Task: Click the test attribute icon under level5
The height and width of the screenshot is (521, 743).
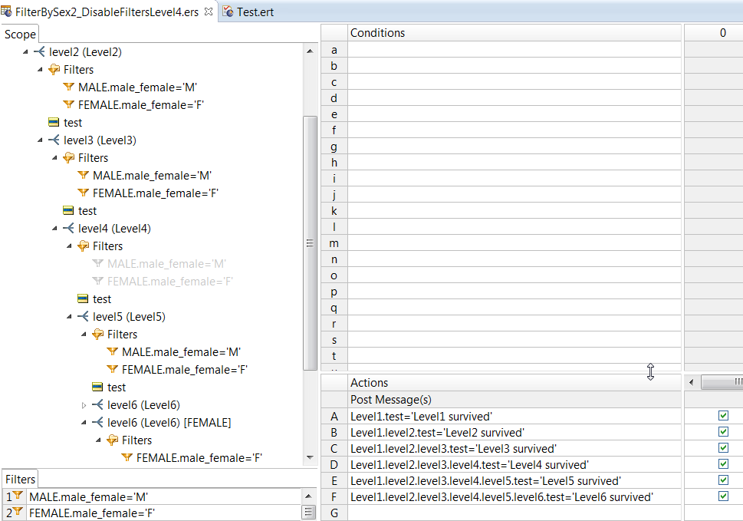Action: (98, 387)
